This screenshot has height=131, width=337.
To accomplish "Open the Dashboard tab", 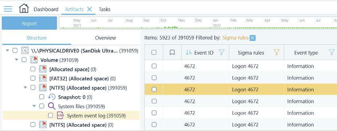I will tap(46, 9).
